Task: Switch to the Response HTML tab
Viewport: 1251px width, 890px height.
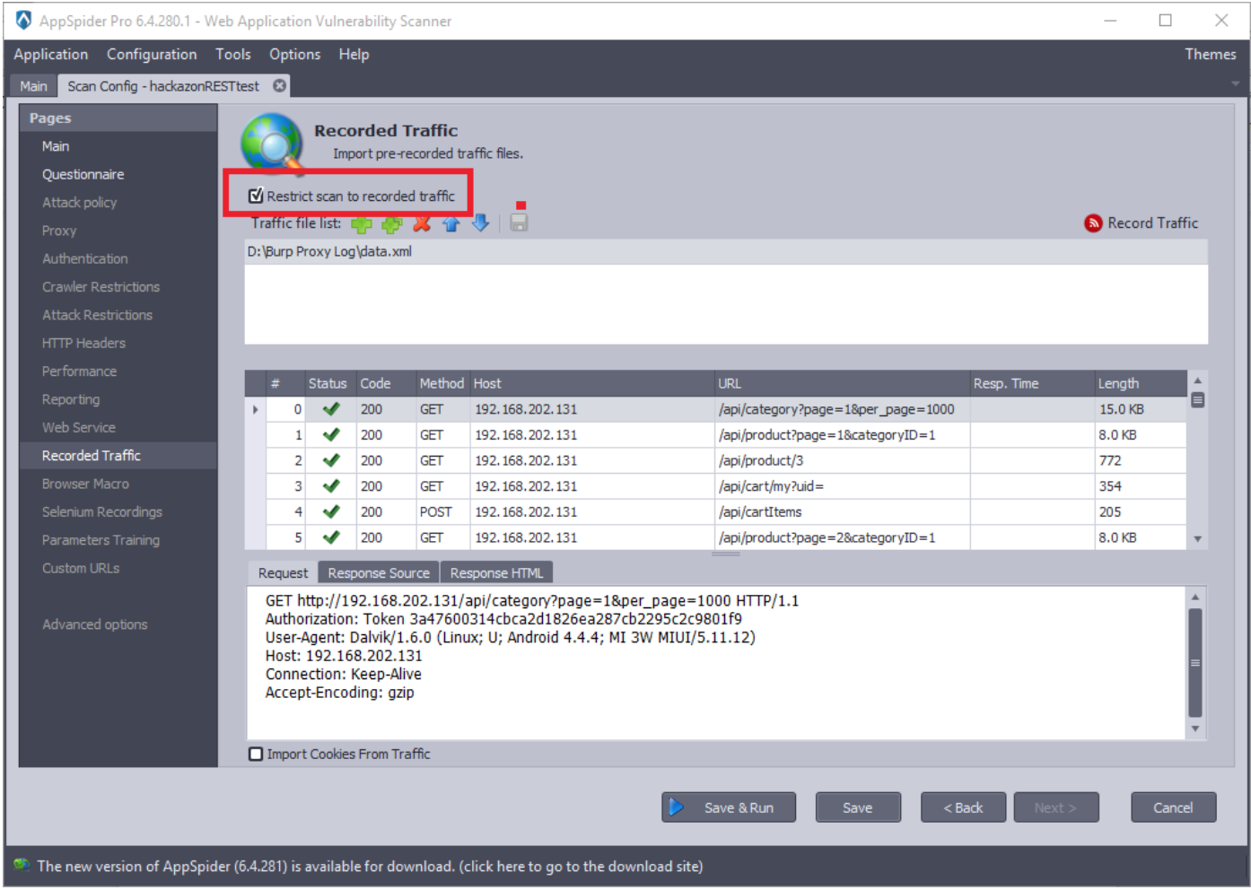Action: pyautogui.click(x=496, y=572)
